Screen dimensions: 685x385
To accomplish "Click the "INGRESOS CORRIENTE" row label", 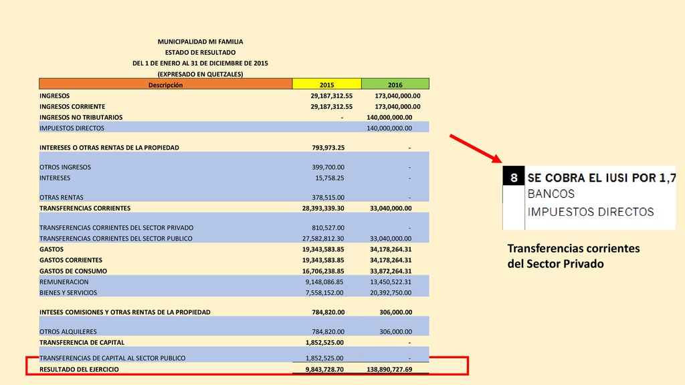I will point(72,106).
